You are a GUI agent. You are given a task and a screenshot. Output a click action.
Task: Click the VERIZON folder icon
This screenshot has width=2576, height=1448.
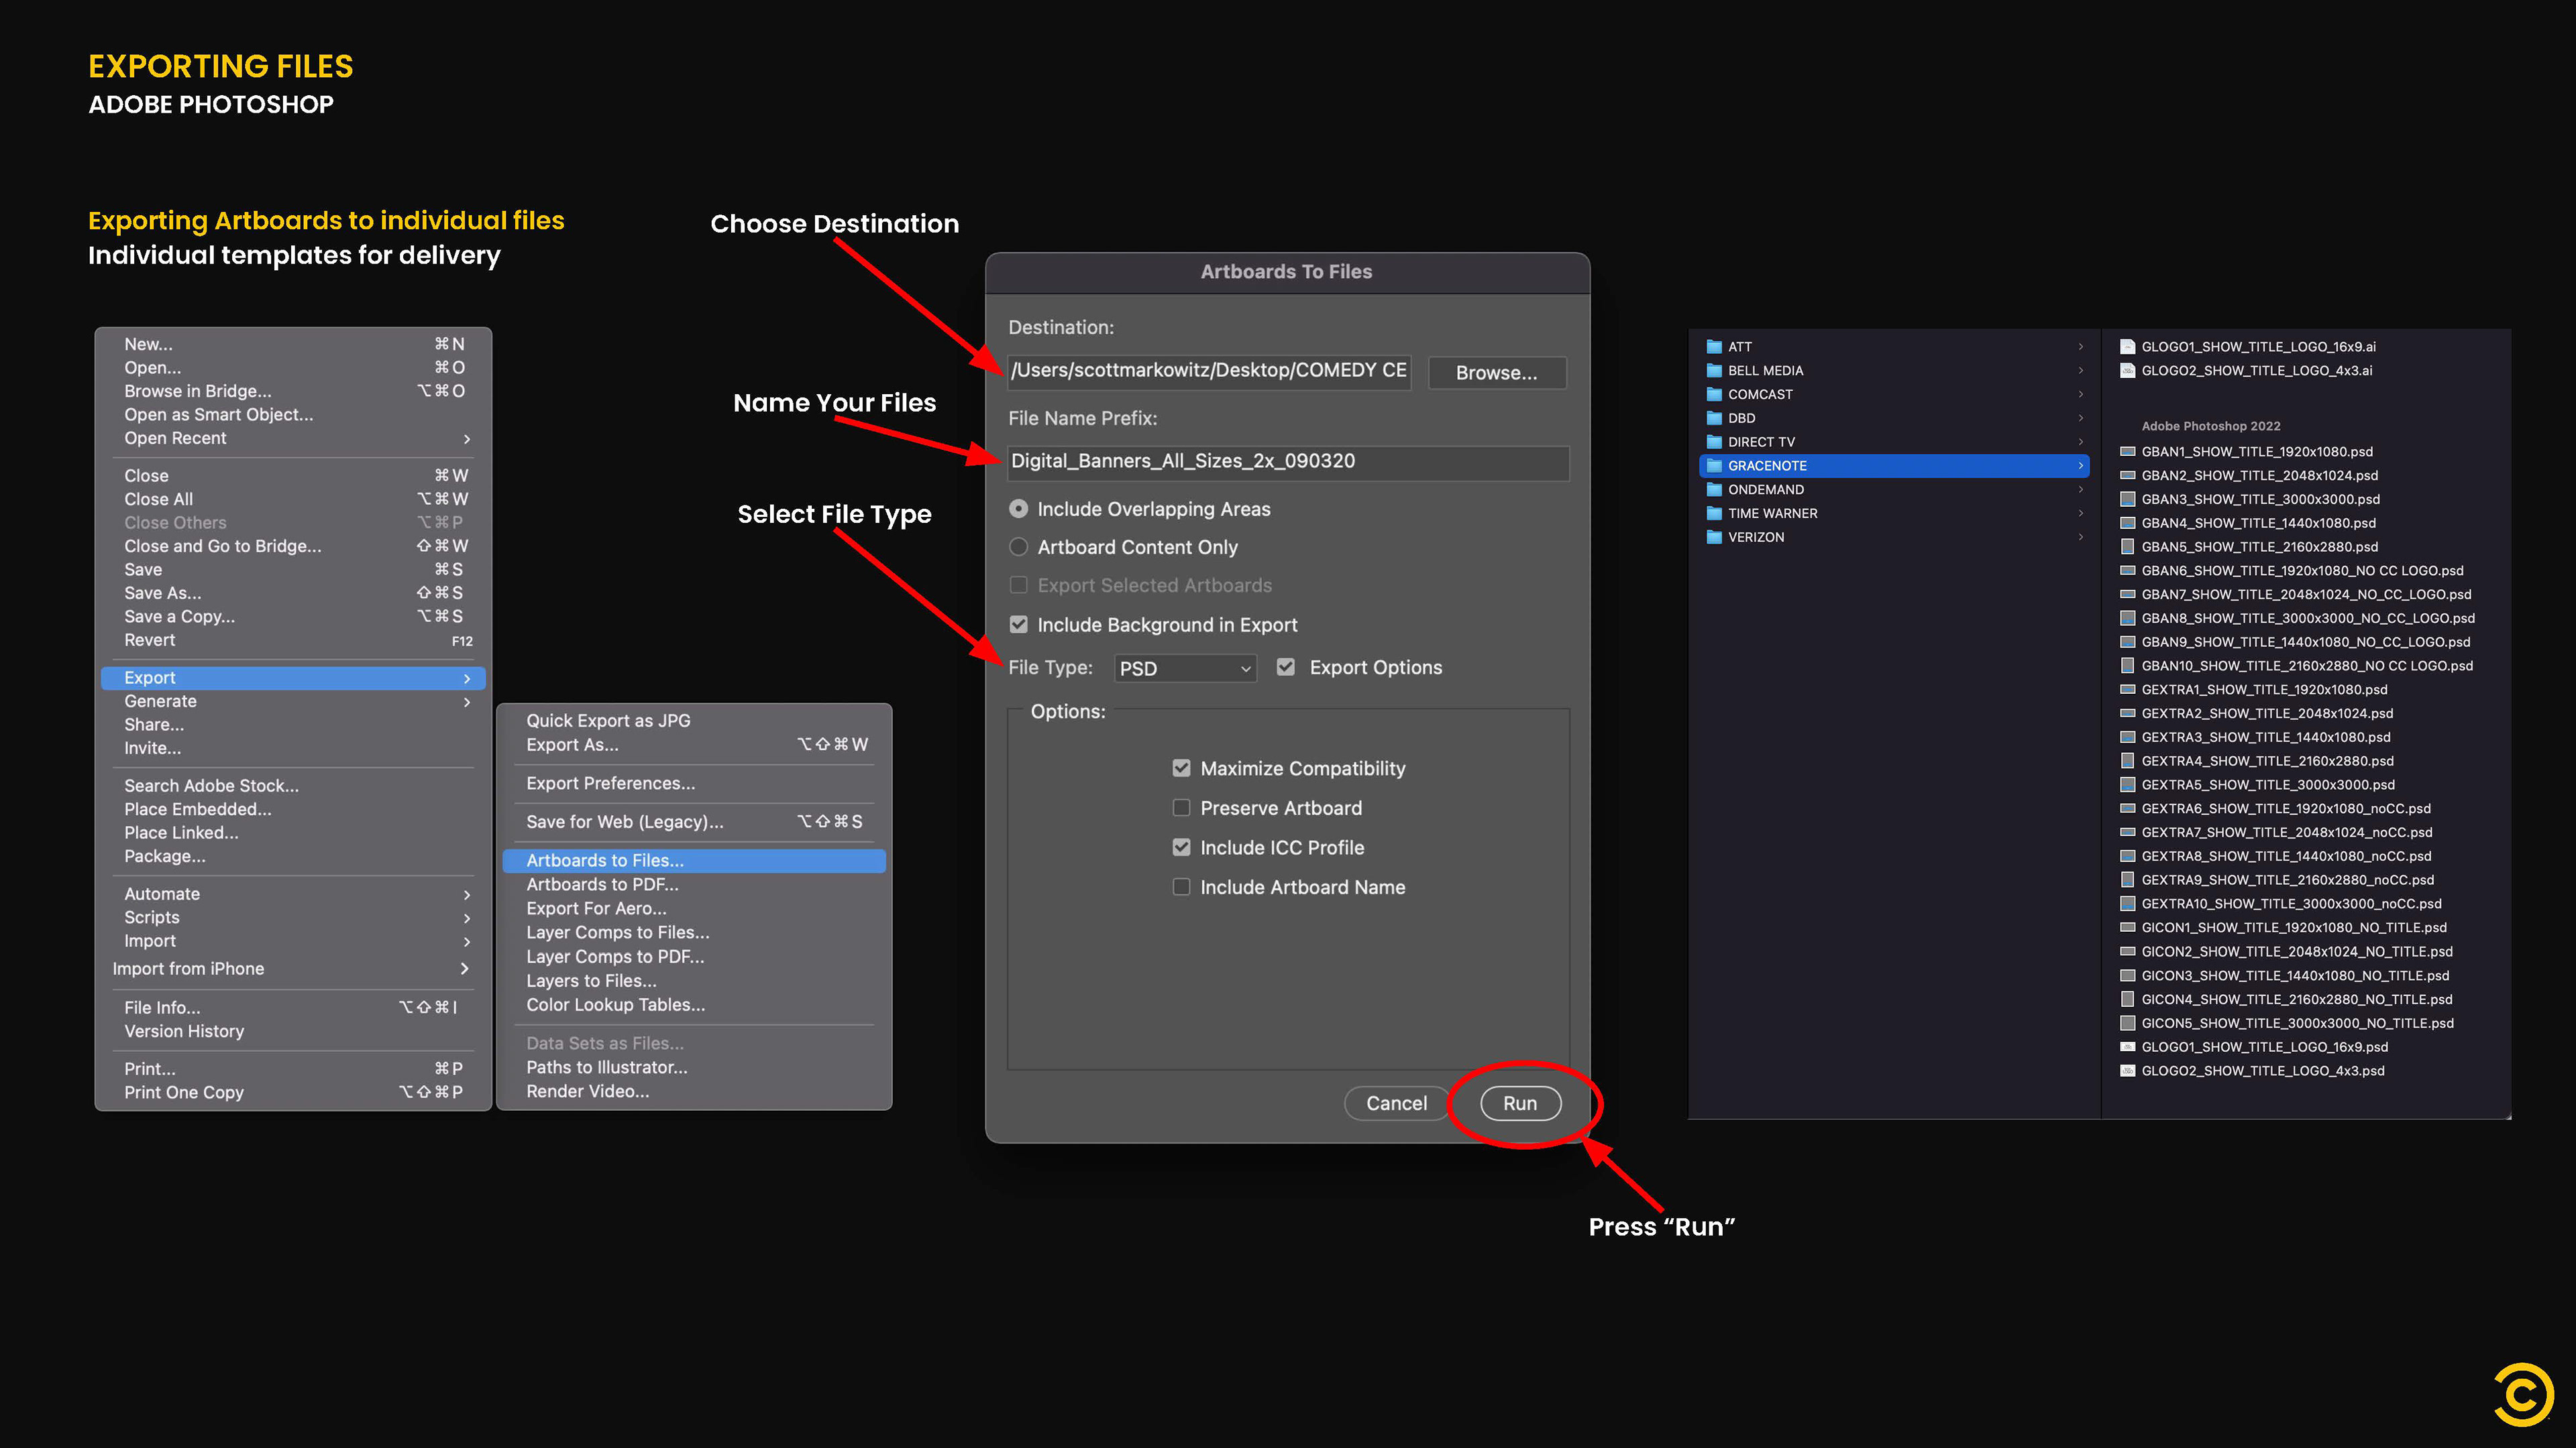pyautogui.click(x=1714, y=538)
